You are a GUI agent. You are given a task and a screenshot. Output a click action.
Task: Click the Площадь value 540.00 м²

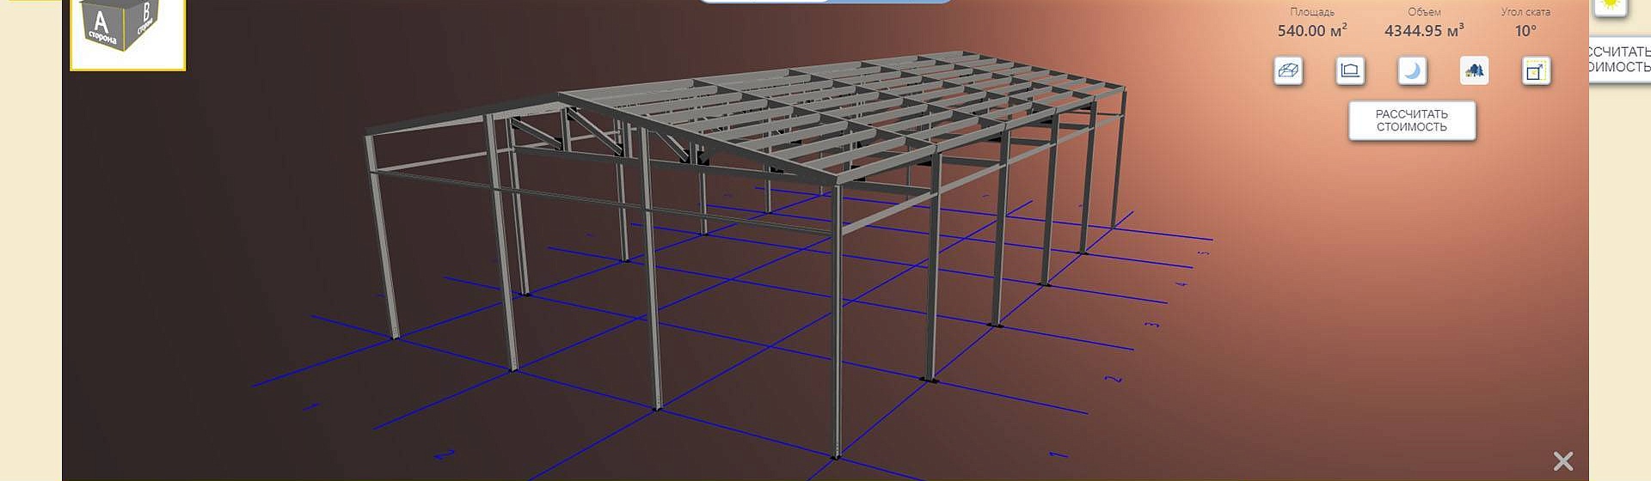click(x=1311, y=31)
